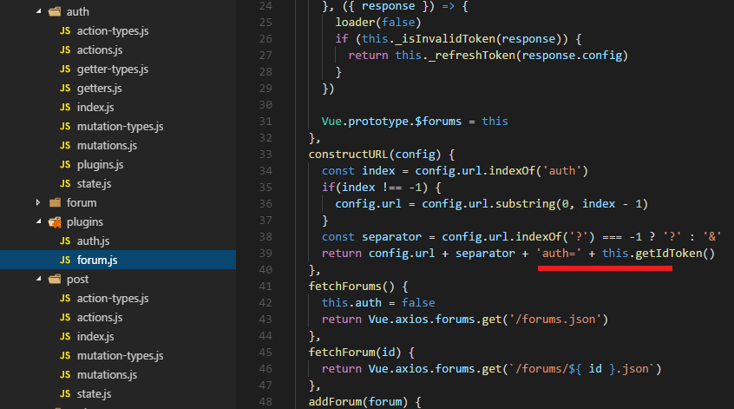Screen dimensions: 734x409
Task: Click the JS icon beside getters.js
Action: (x=65, y=89)
